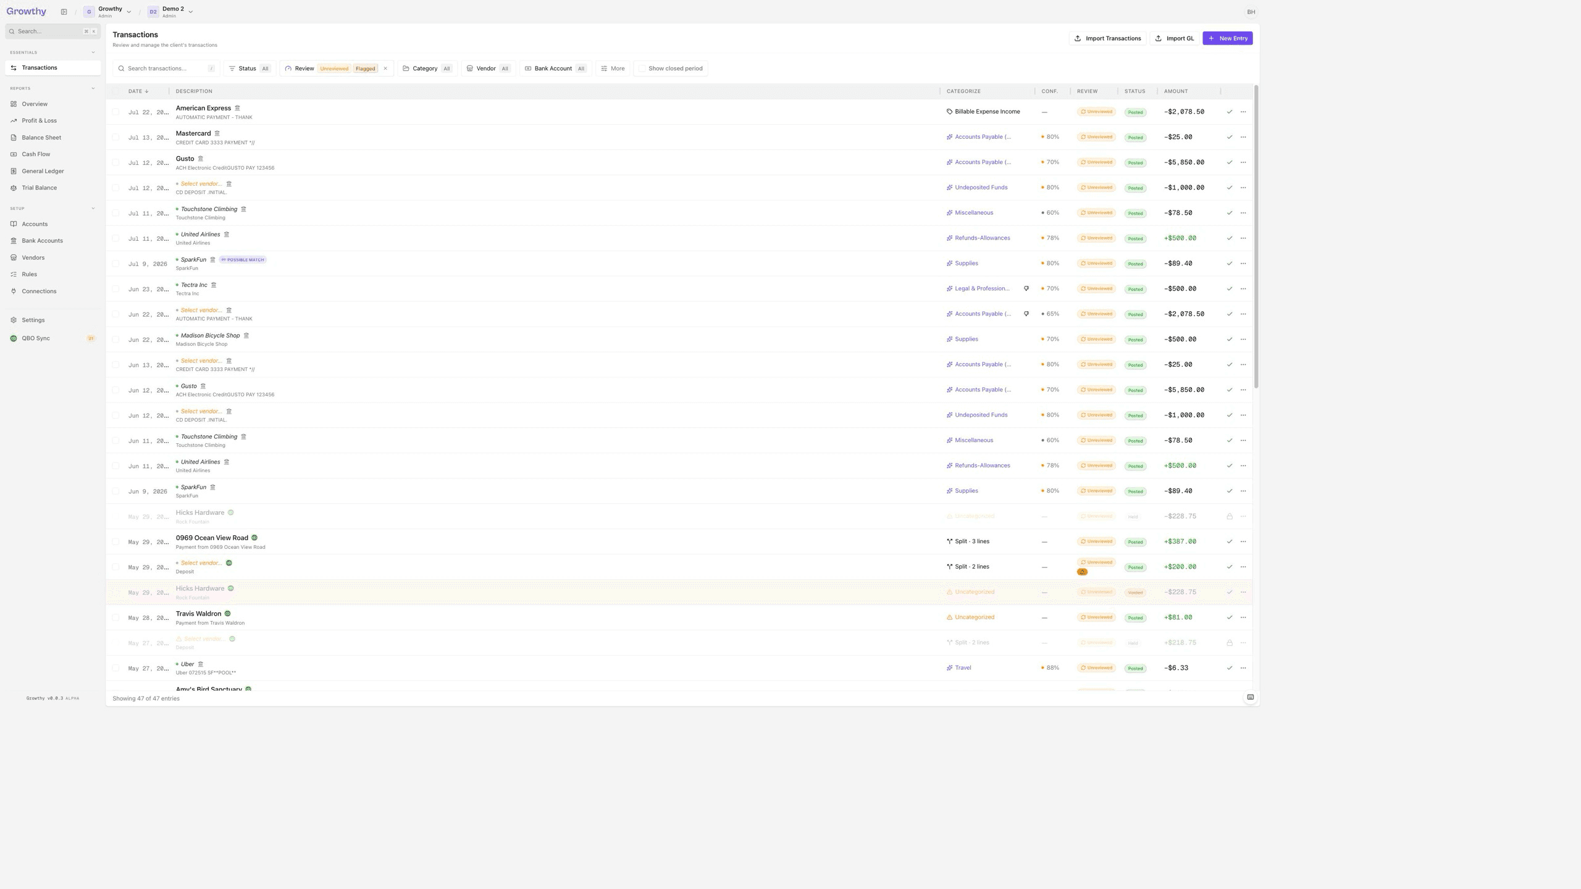Screen dimensions: 1581x889
Task: Open the Vendor filter dropdown
Action: tap(489, 69)
